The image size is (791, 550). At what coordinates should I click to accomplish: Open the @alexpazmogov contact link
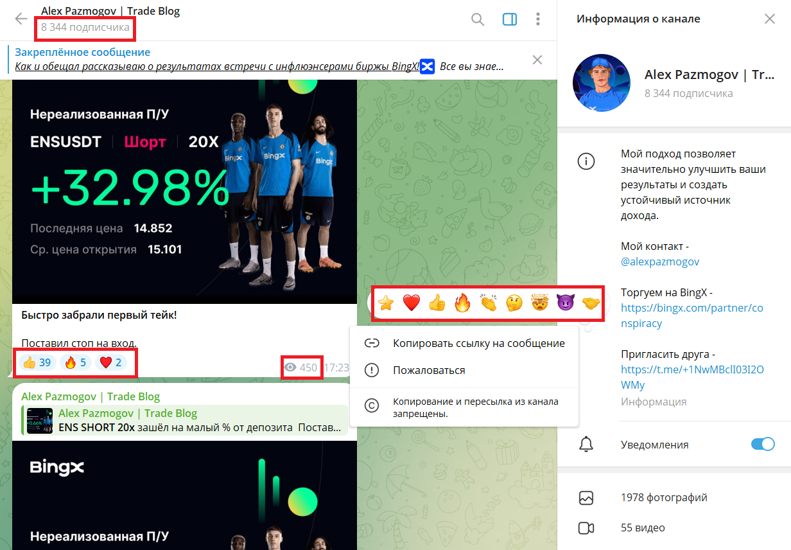tap(660, 262)
